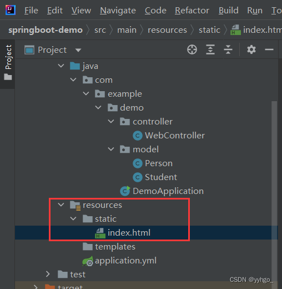Click the Select Opened File crosshair icon

click(x=192, y=49)
